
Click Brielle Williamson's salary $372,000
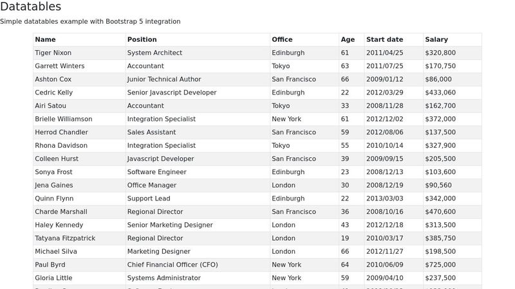pyautogui.click(x=453, y=119)
